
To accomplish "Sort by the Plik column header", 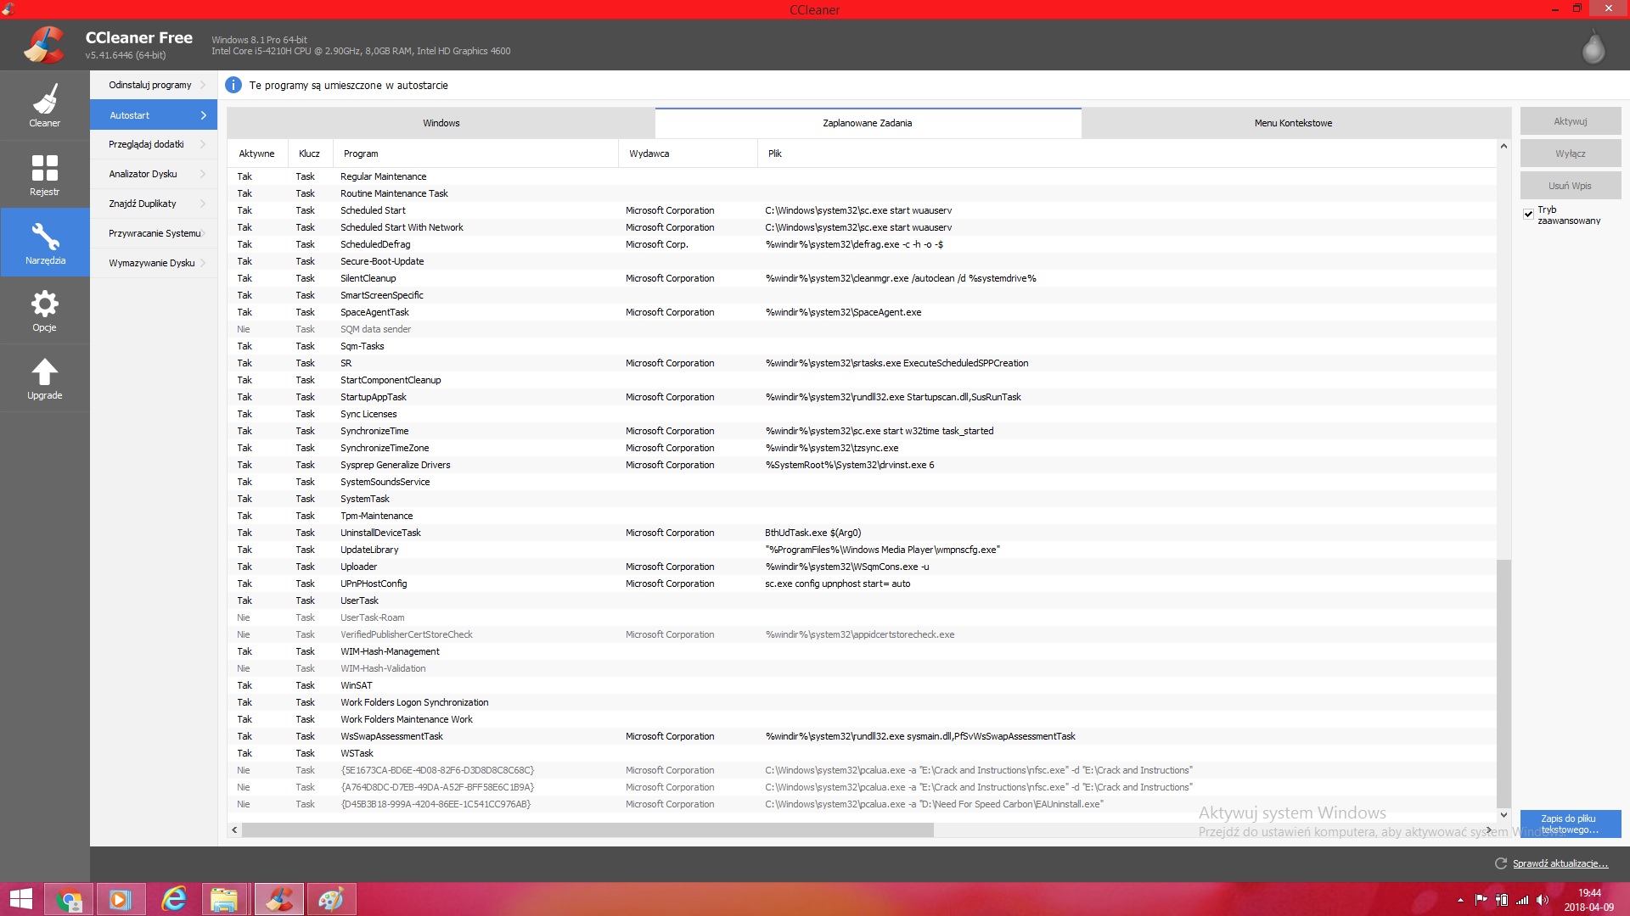I will tap(1127, 154).
